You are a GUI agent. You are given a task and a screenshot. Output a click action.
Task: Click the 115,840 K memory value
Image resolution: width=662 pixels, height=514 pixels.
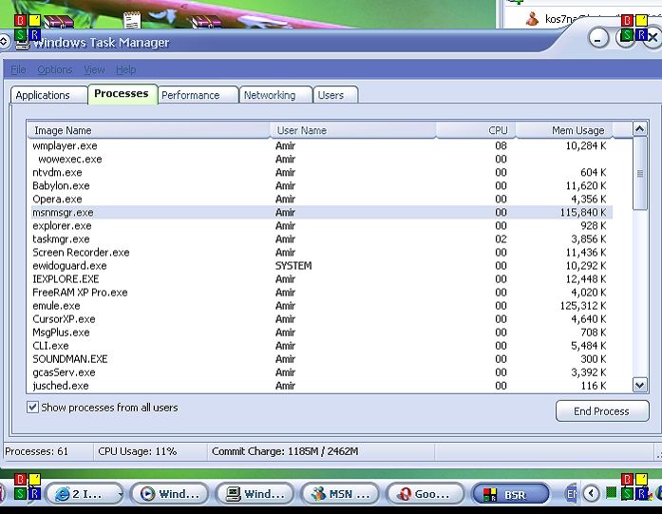(583, 213)
